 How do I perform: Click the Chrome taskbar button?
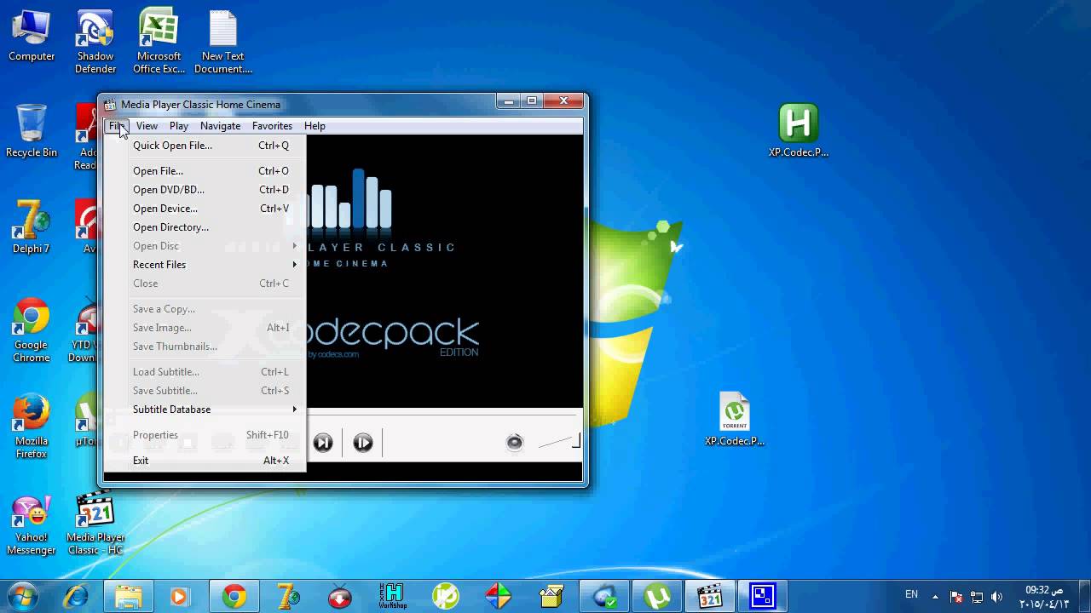point(234,596)
